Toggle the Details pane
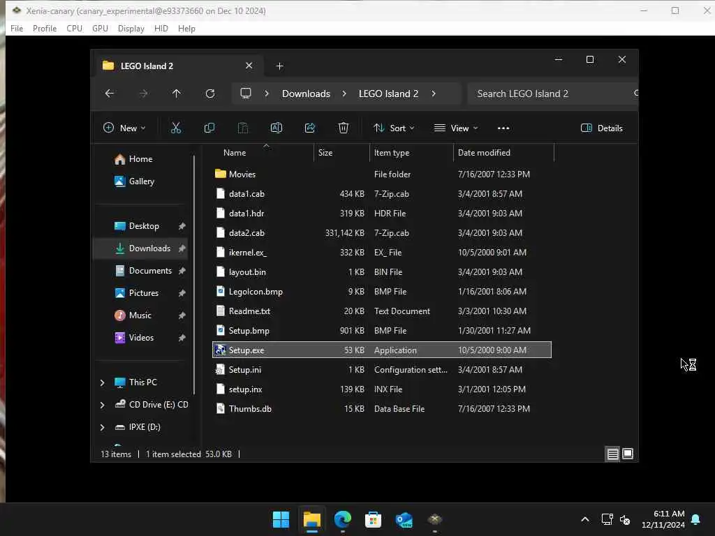This screenshot has width=715, height=536. click(x=601, y=128)
